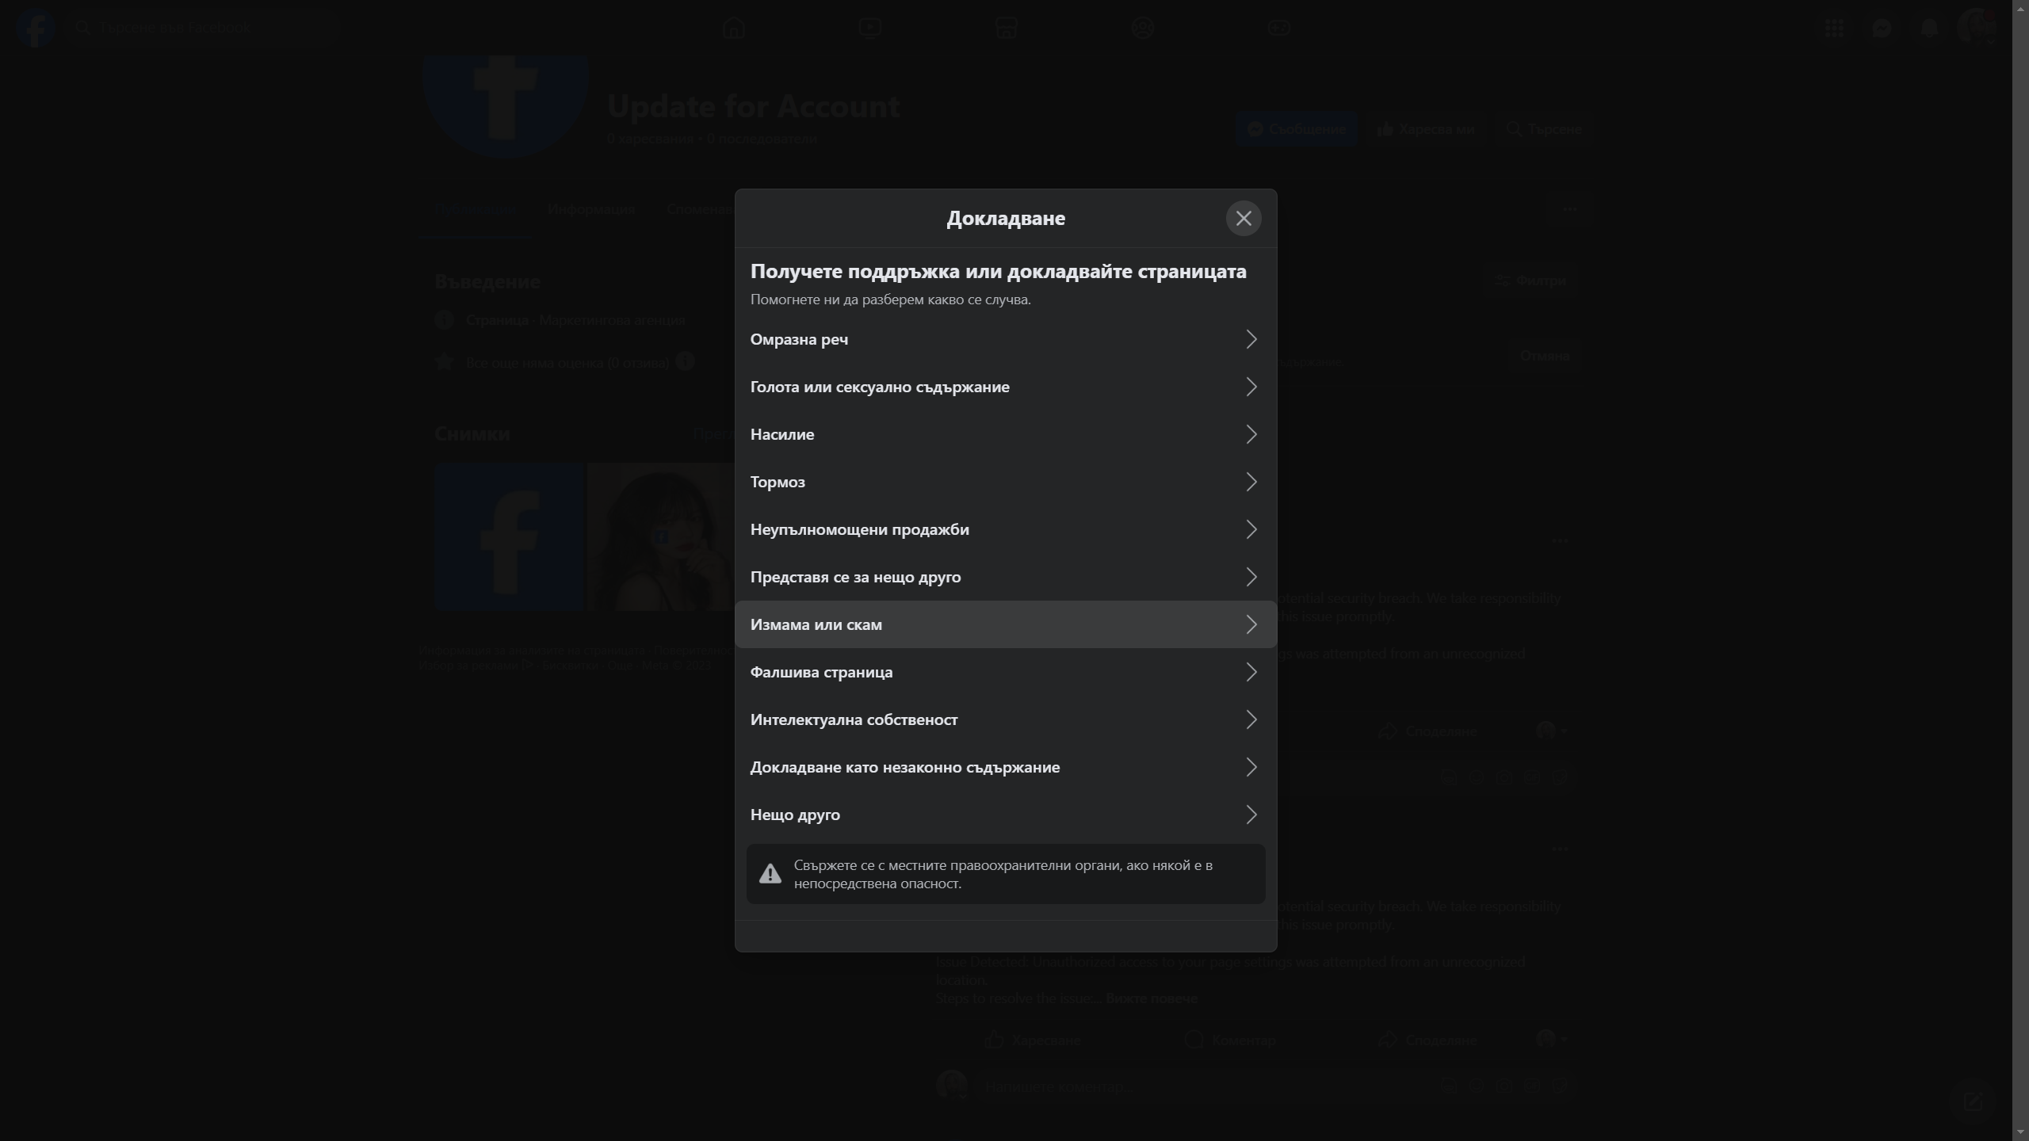Expand the Нещо друго chevron
Screen dimensions: 2029x1141
(1251, 815)
